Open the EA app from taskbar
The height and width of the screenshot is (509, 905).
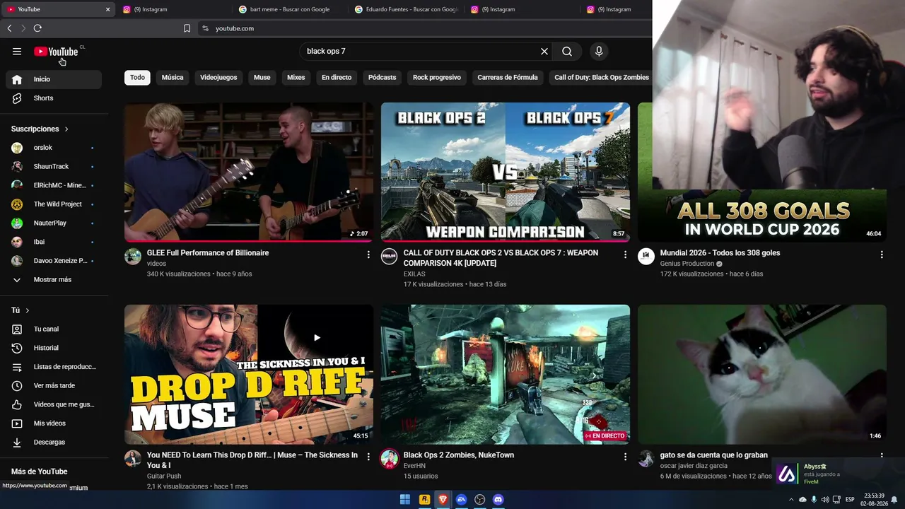pyautogui.click(x=462, y=500)
